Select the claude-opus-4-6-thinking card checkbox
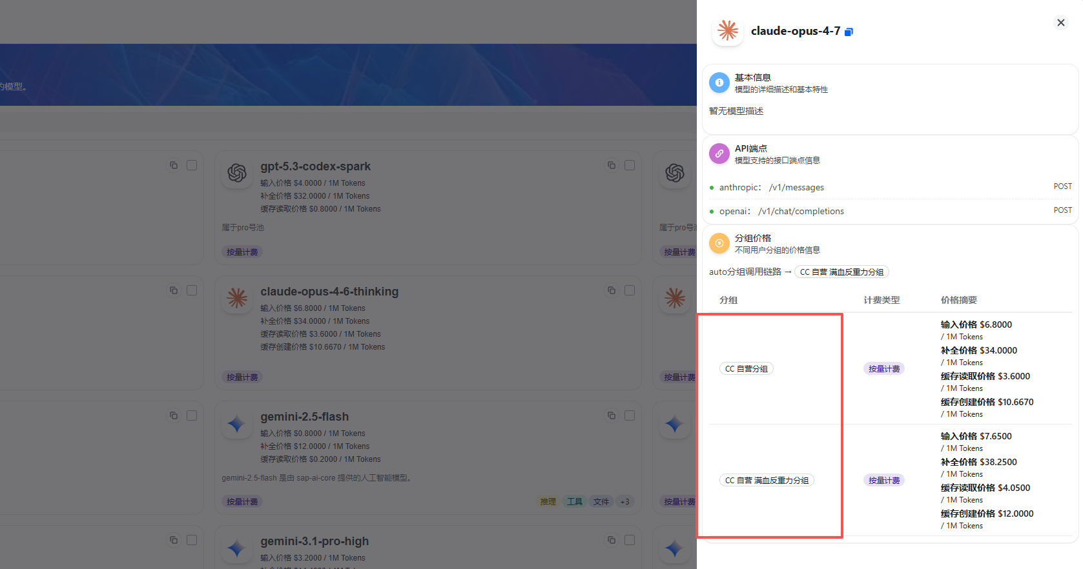Viewport: 1083px width, 569px height. [x=630, y=290]
